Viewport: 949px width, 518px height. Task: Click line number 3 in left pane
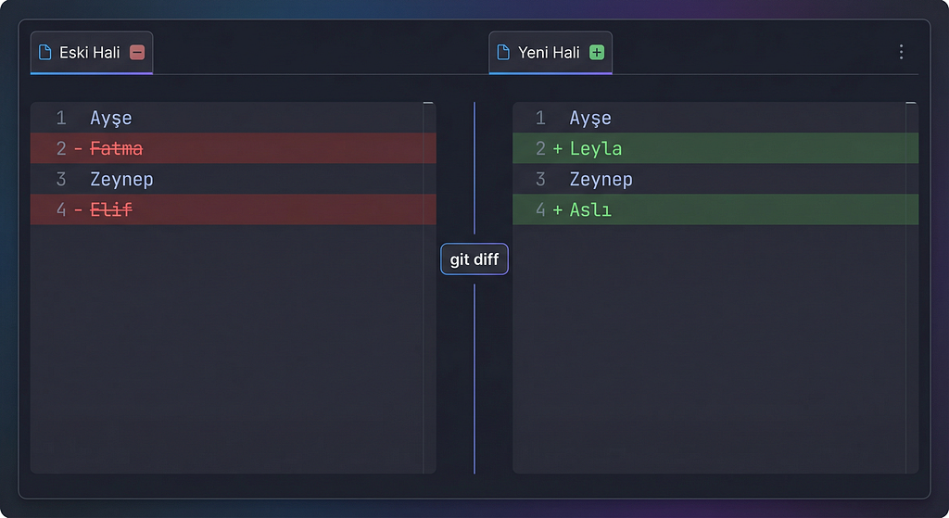pyautogui.click(x=61, y=179)
